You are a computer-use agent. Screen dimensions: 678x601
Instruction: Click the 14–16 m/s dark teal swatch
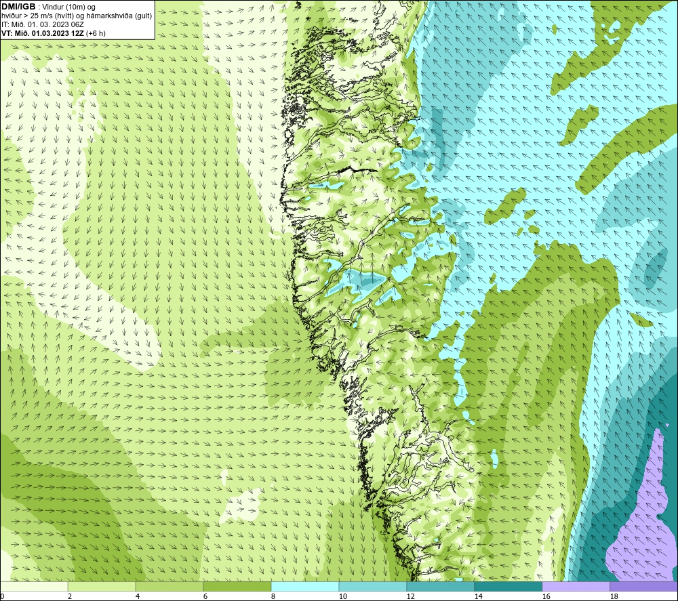(x=508, y=586)
